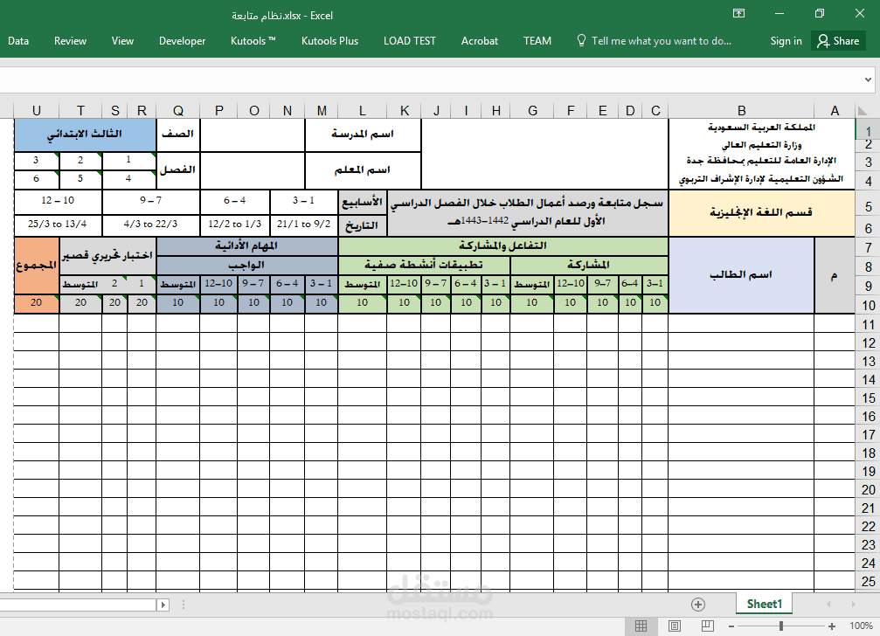Select row 5 header
The image size is (880, 636).
[x=868, y=206]
